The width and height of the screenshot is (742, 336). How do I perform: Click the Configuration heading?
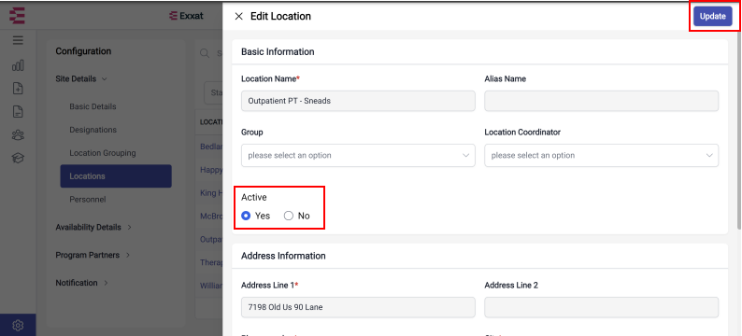83,51
